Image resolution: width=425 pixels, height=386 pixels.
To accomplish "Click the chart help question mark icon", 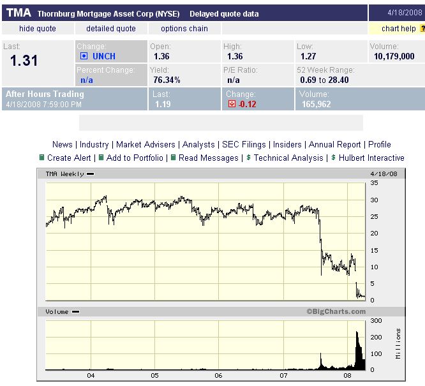I will (422, 29).
